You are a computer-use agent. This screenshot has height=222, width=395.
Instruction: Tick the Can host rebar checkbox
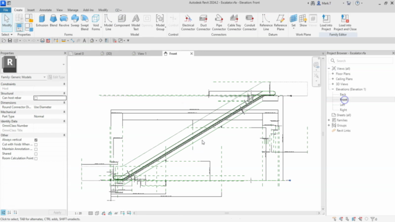pyautogui.click(x=36, y=98)
